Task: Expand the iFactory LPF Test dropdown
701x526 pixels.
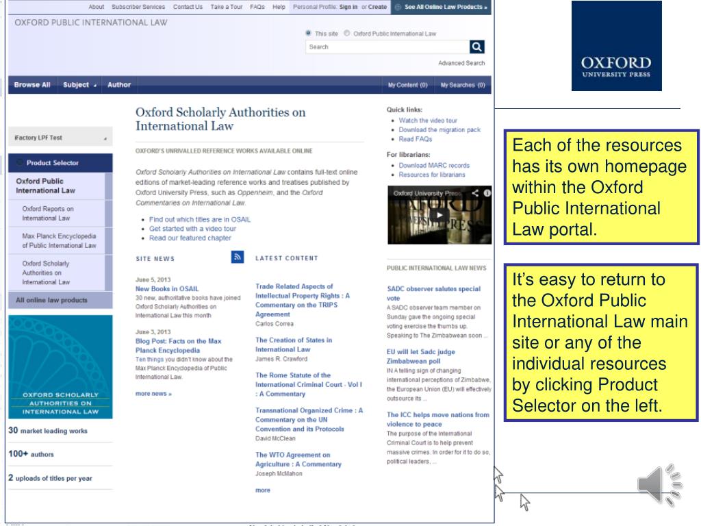Action: point(60,137)
